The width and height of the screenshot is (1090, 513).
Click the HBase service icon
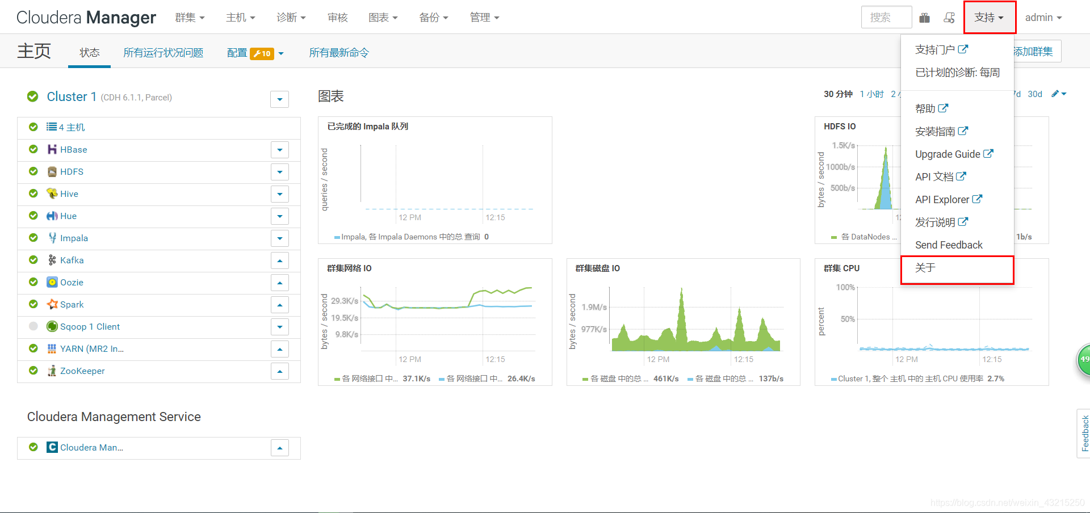tap(52, 149)
